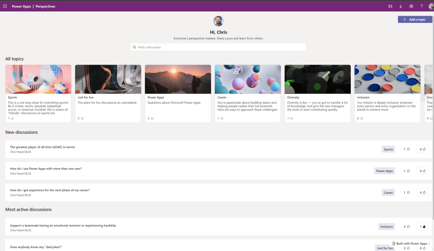Open the career experience discussion
The image size is (434, 251).
[50, 190]
